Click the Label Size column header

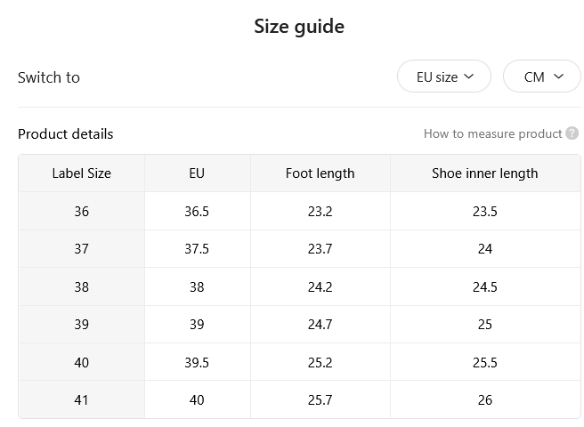pos(82,173)
